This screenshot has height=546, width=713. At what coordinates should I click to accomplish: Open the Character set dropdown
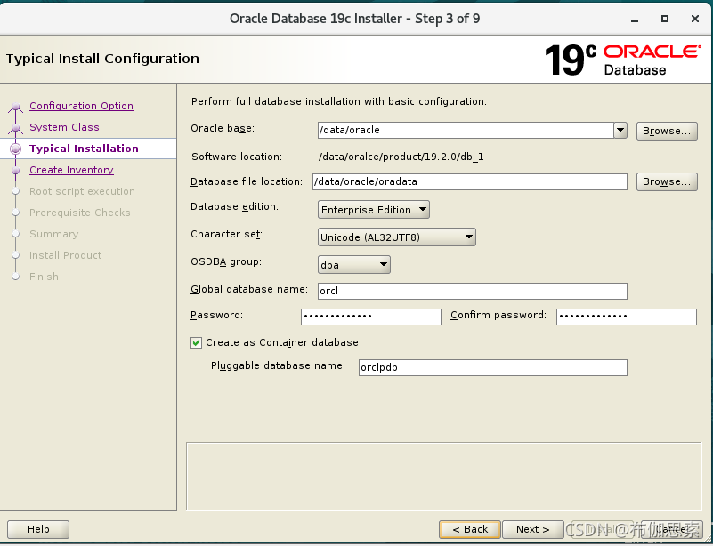(x=396, y=237)
